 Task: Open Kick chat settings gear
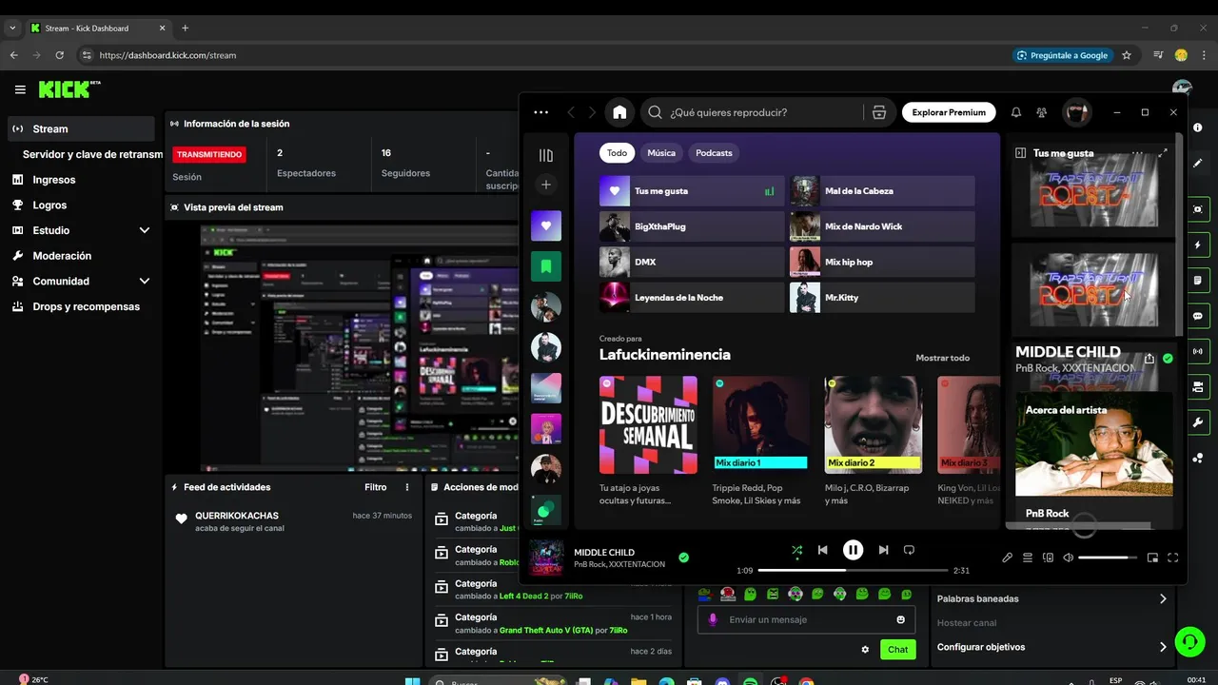pyautogui.click(x=865, y=649)
